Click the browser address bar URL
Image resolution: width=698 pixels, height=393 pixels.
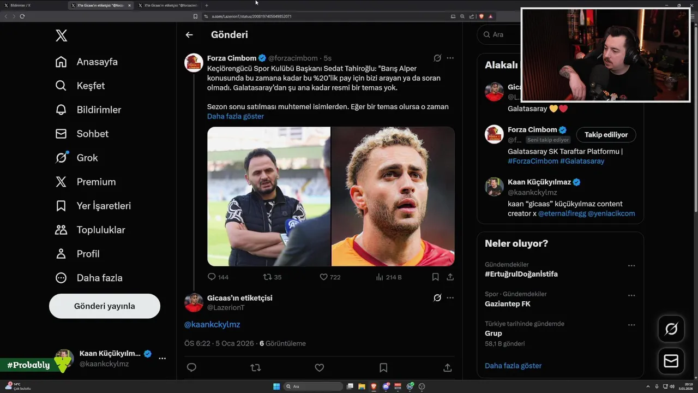tap(251, 16)
